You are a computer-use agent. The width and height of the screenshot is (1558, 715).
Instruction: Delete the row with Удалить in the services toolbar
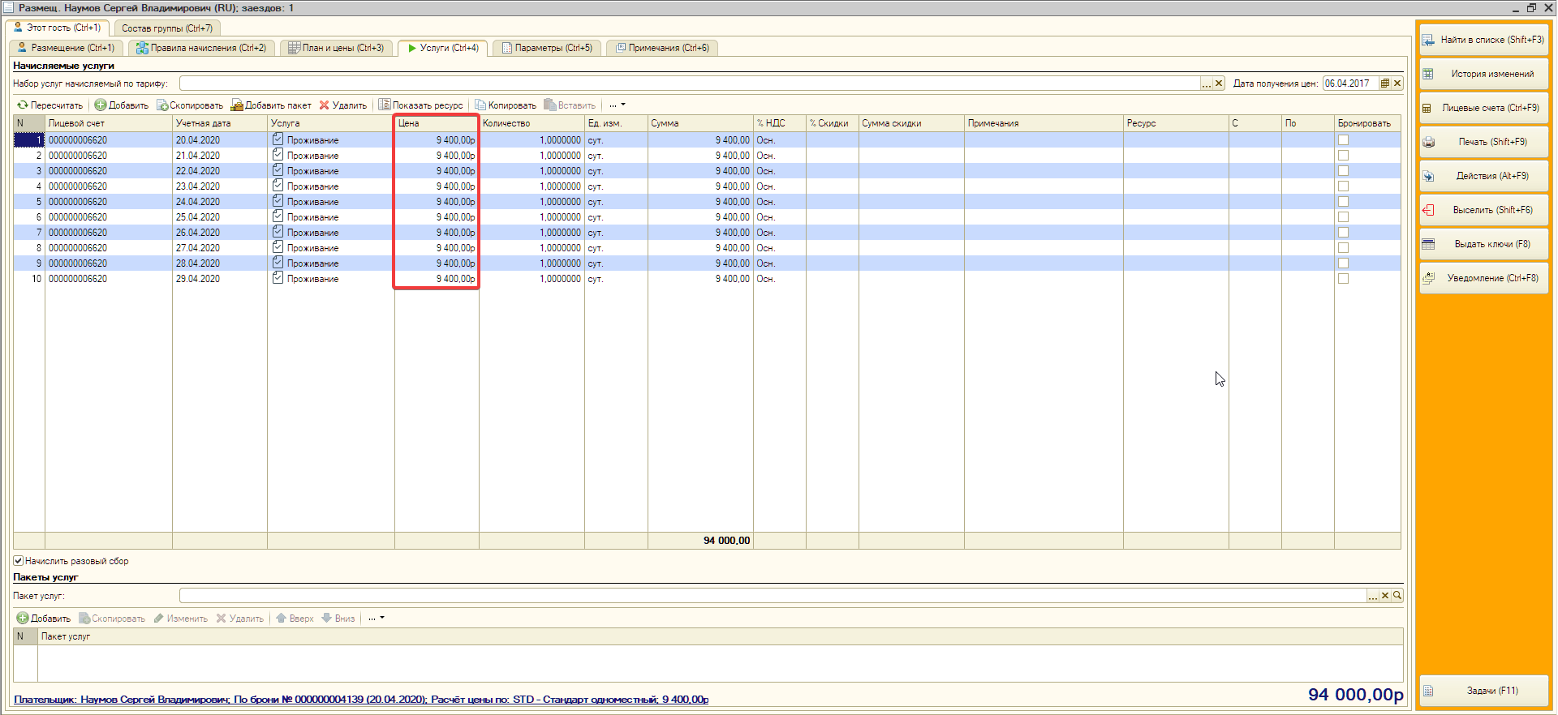343,105
